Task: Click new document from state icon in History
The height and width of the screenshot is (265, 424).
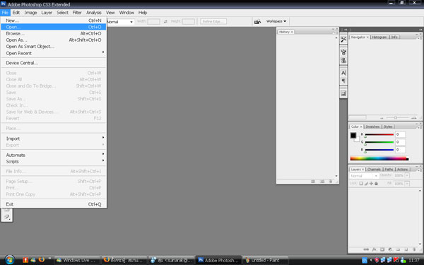Action: click(x=313, y=182)
